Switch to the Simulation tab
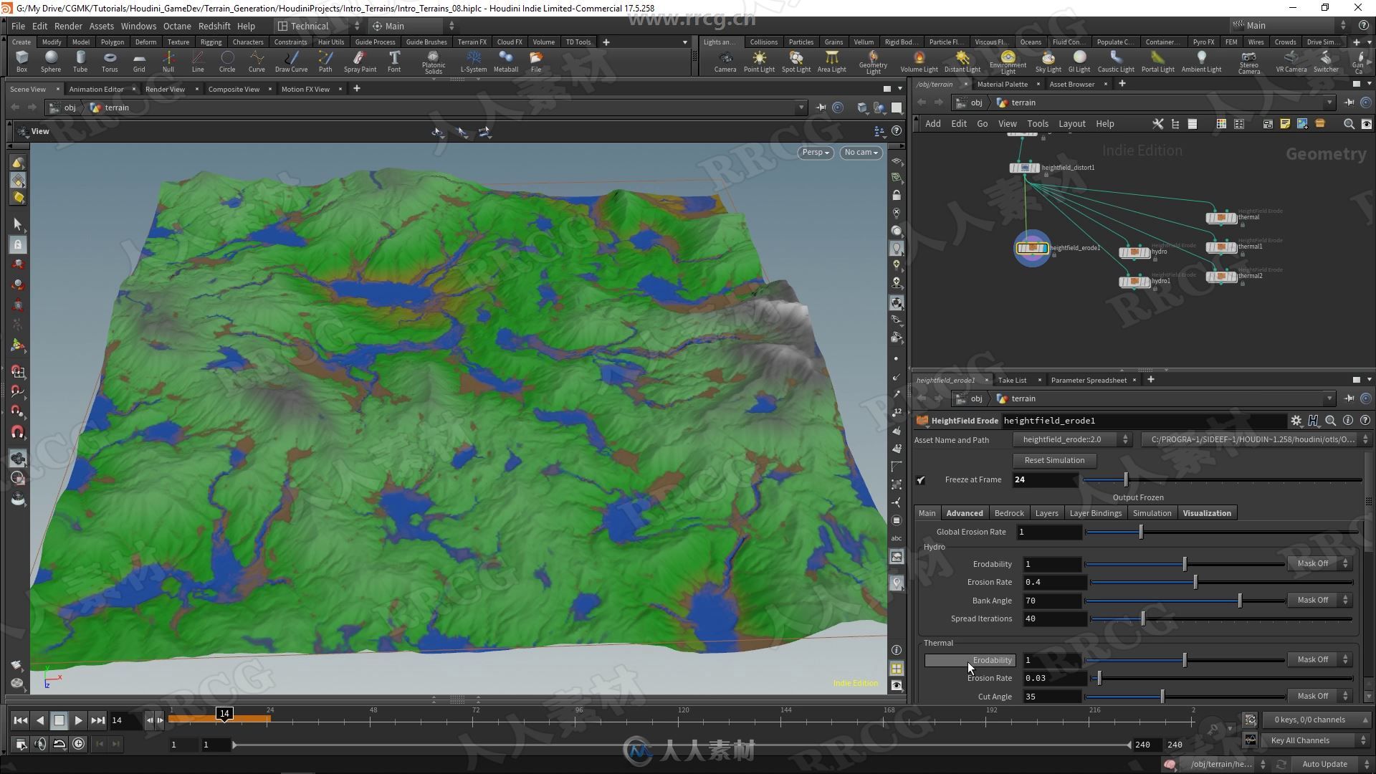1376x774 pixels. (1151, 513)
